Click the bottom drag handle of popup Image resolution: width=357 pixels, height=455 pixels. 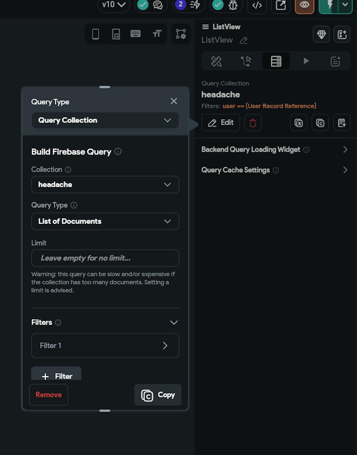pyautogui.click(x=105, y=411)
